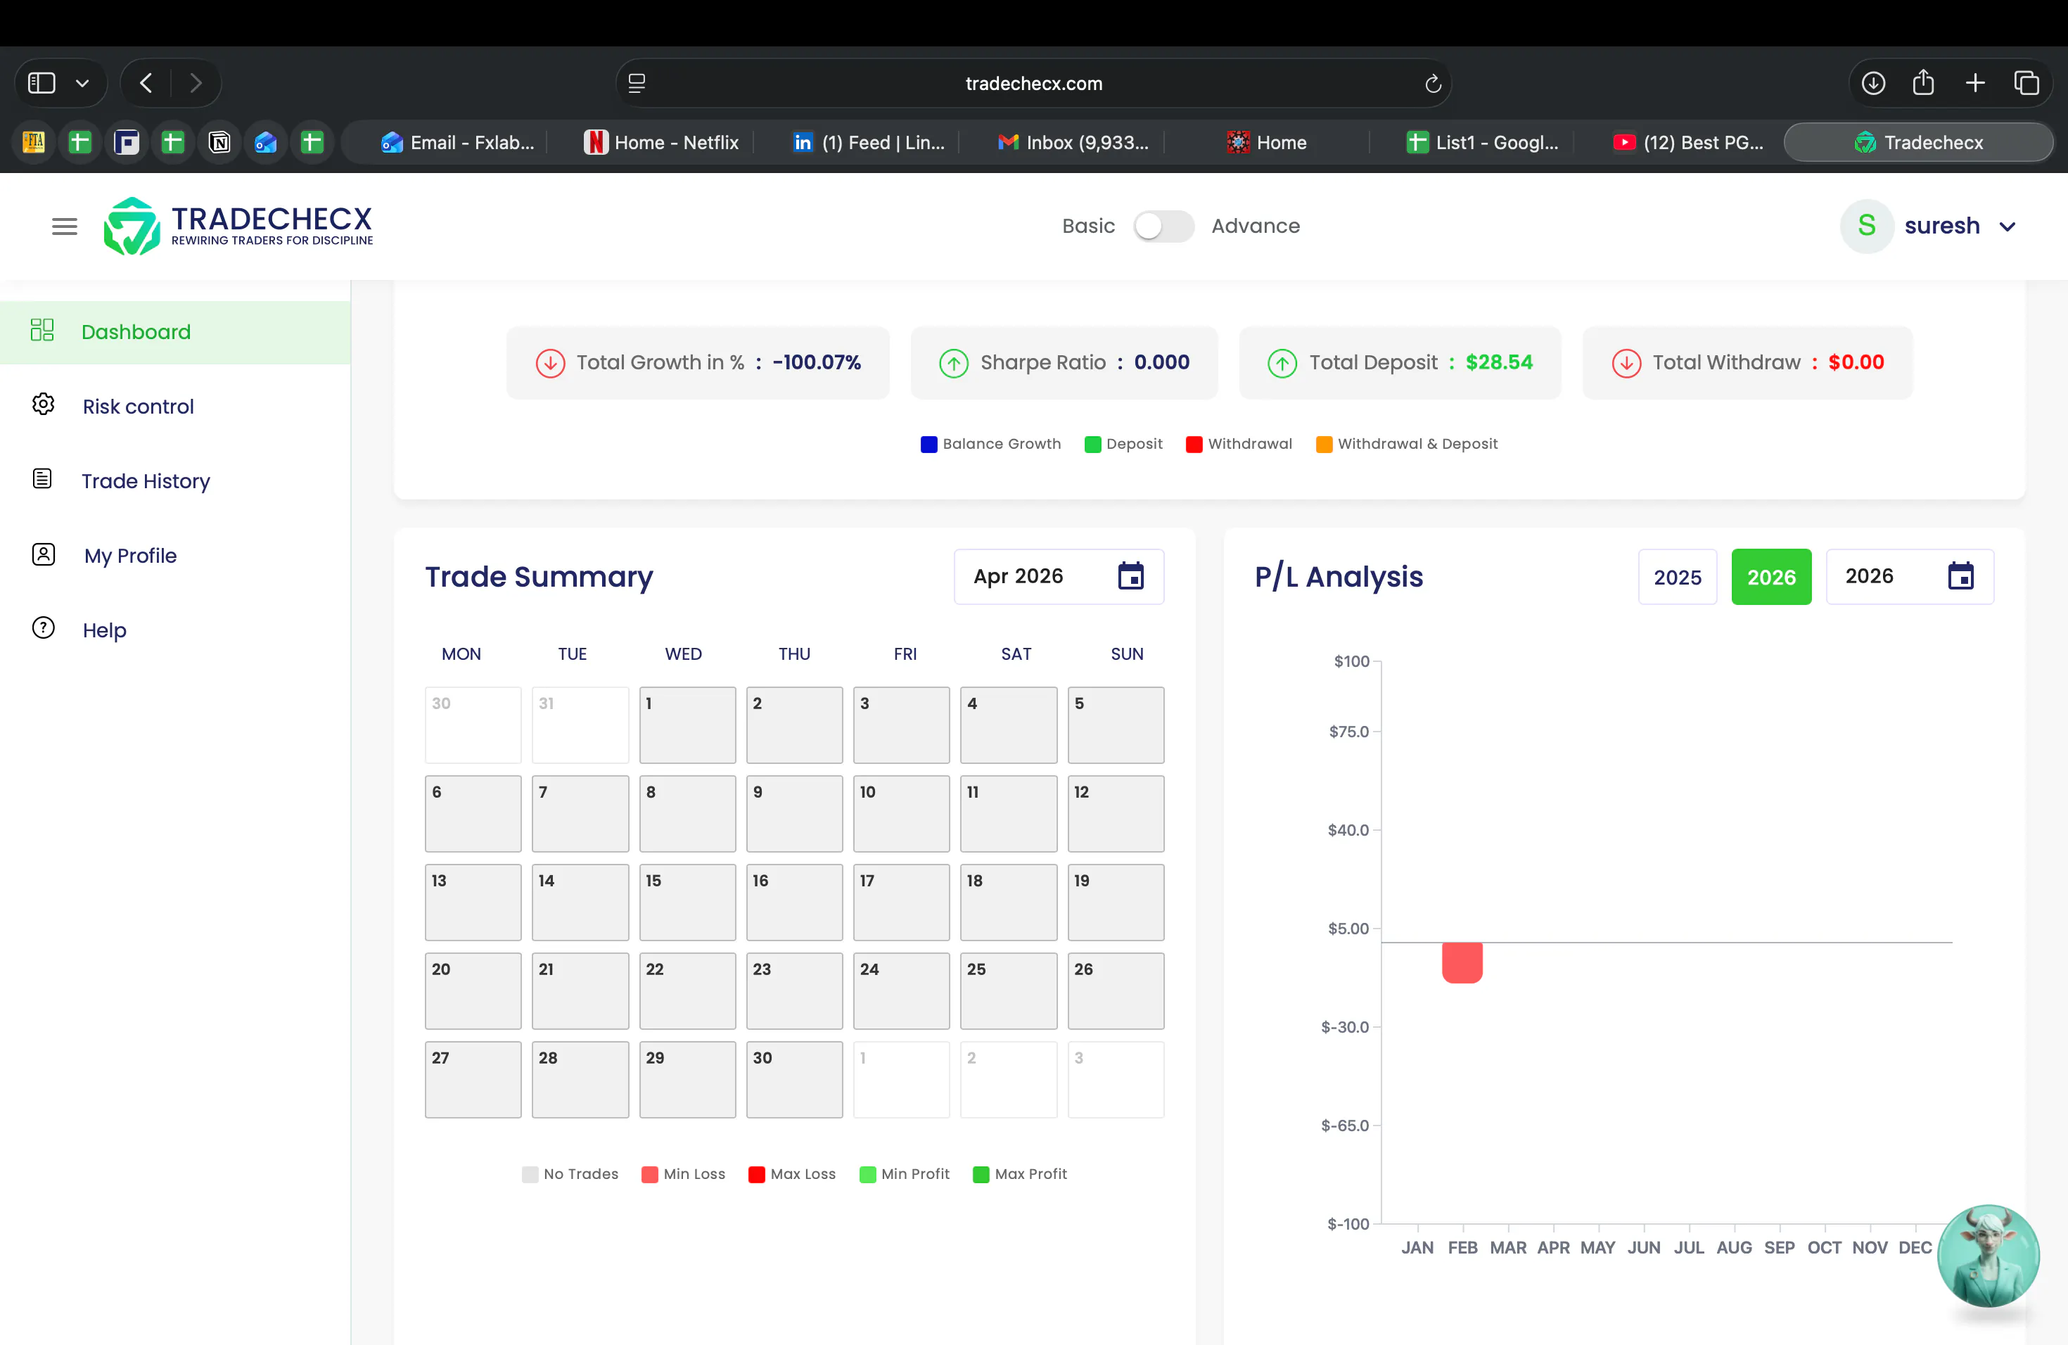
Task: Switch to the Home - Netflix tab
Action: point(661,143)
